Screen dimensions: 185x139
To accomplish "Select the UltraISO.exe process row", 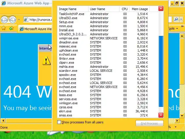I will click(108, 18).
